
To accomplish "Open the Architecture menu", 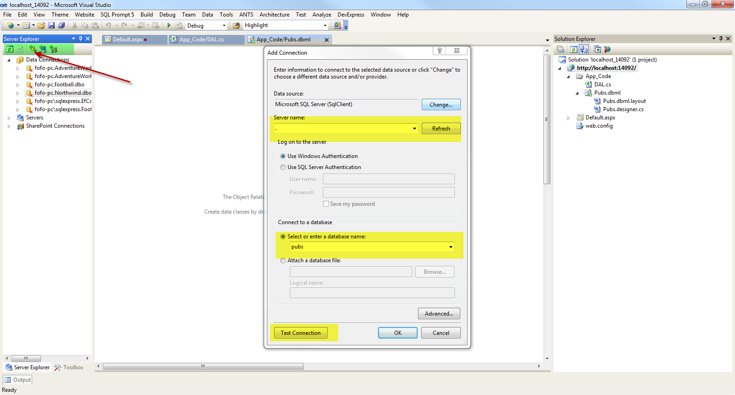I will [274, 15].
